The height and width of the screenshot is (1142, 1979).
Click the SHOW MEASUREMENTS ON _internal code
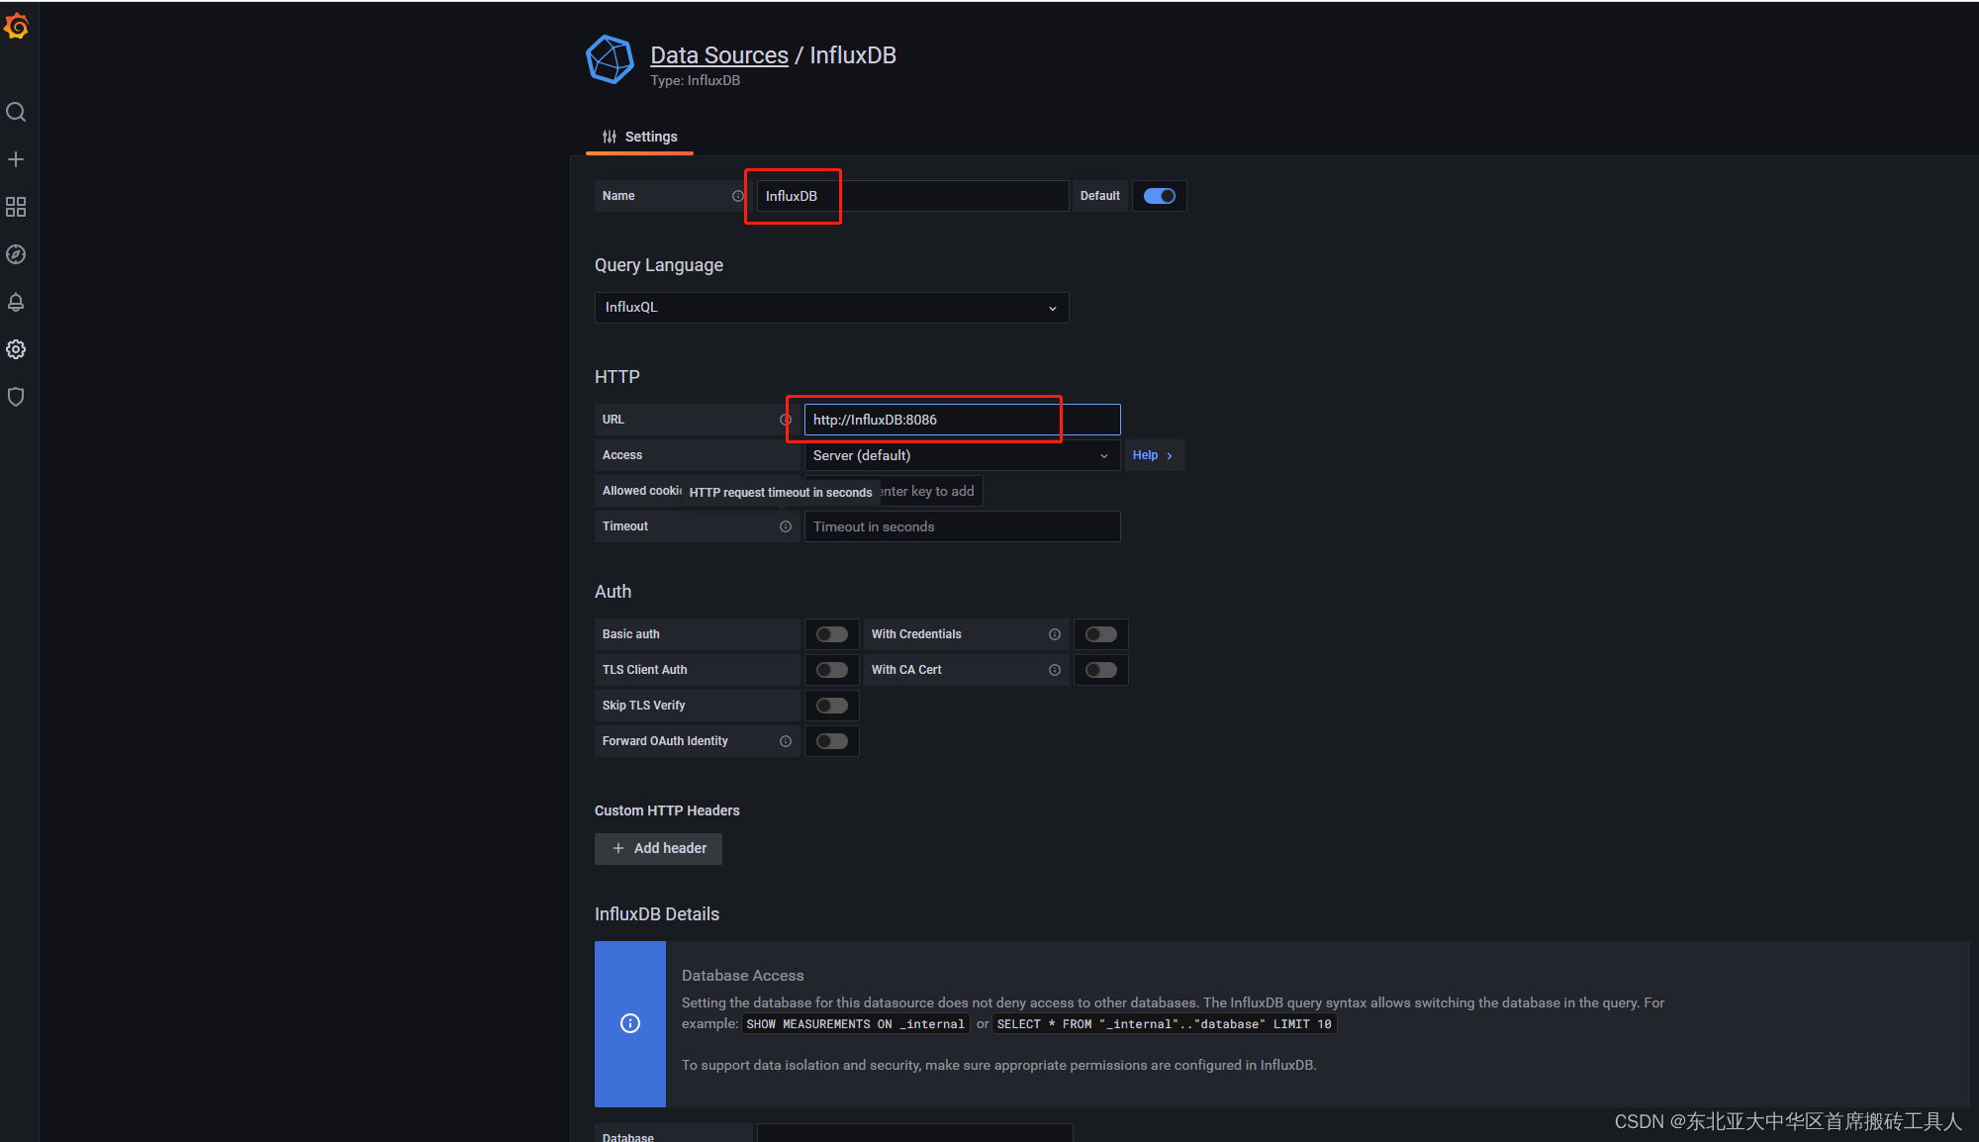[x=855, y=1024]
